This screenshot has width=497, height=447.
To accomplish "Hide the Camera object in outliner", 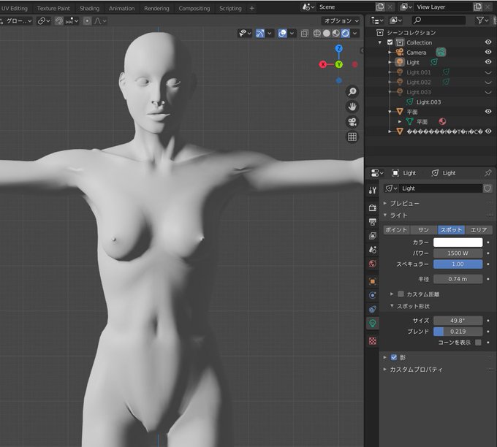I will click(x=487, y=53).
